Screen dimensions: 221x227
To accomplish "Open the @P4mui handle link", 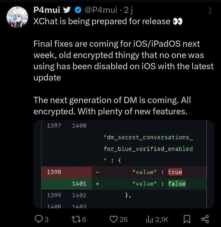I will [101, 10].
